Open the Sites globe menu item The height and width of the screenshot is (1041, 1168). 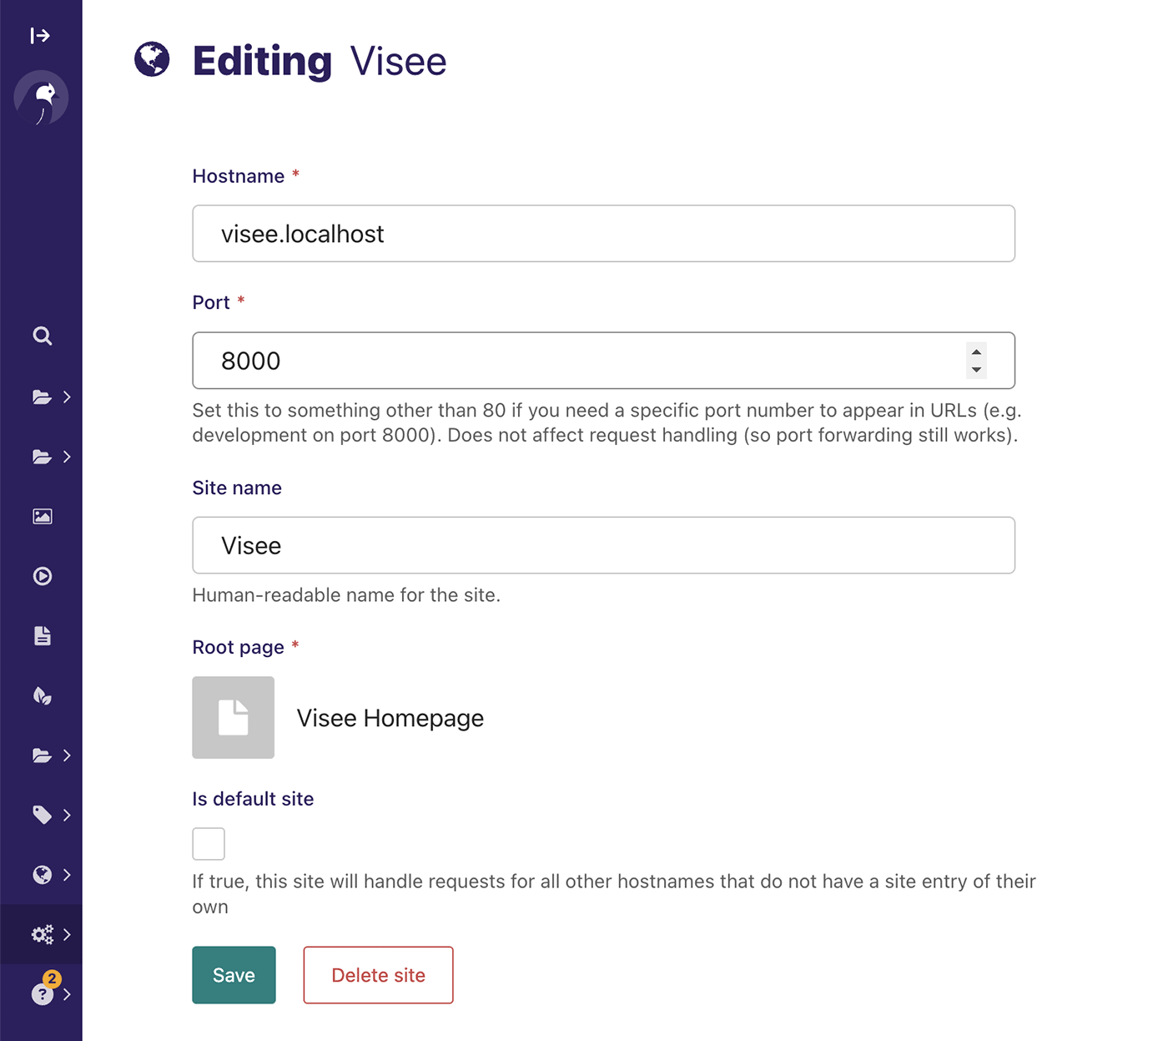tap(41, 874)
